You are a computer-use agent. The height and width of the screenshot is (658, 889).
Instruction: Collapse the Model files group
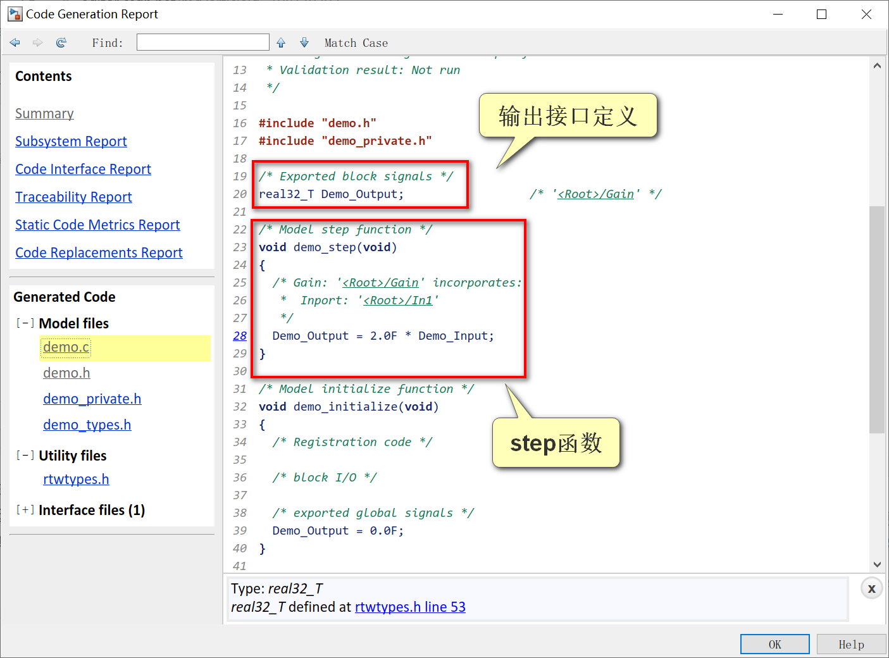[25, 323]
